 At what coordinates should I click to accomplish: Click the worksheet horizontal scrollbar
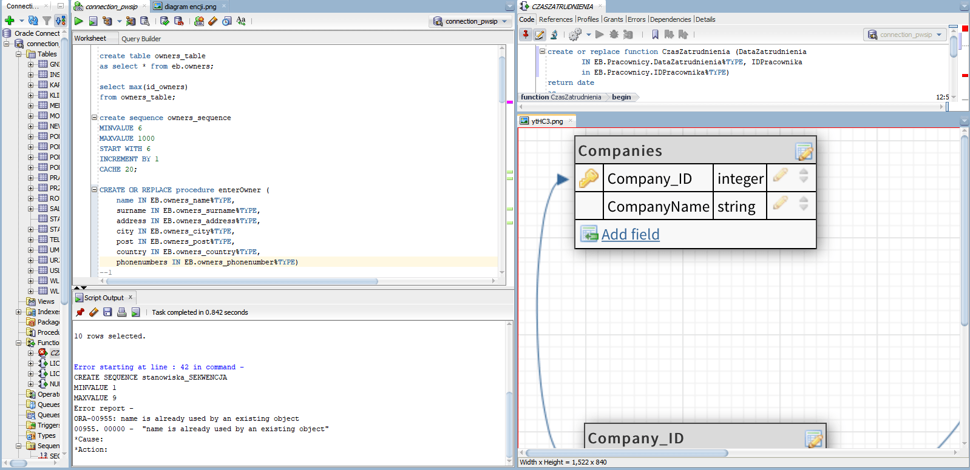point(242,281)
